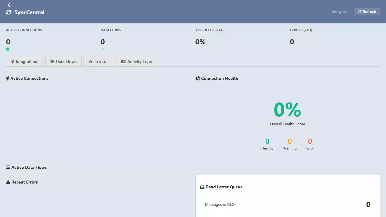386x217 pixels.
Task: Click the back arrow in the header
Action: click(10, 5)
